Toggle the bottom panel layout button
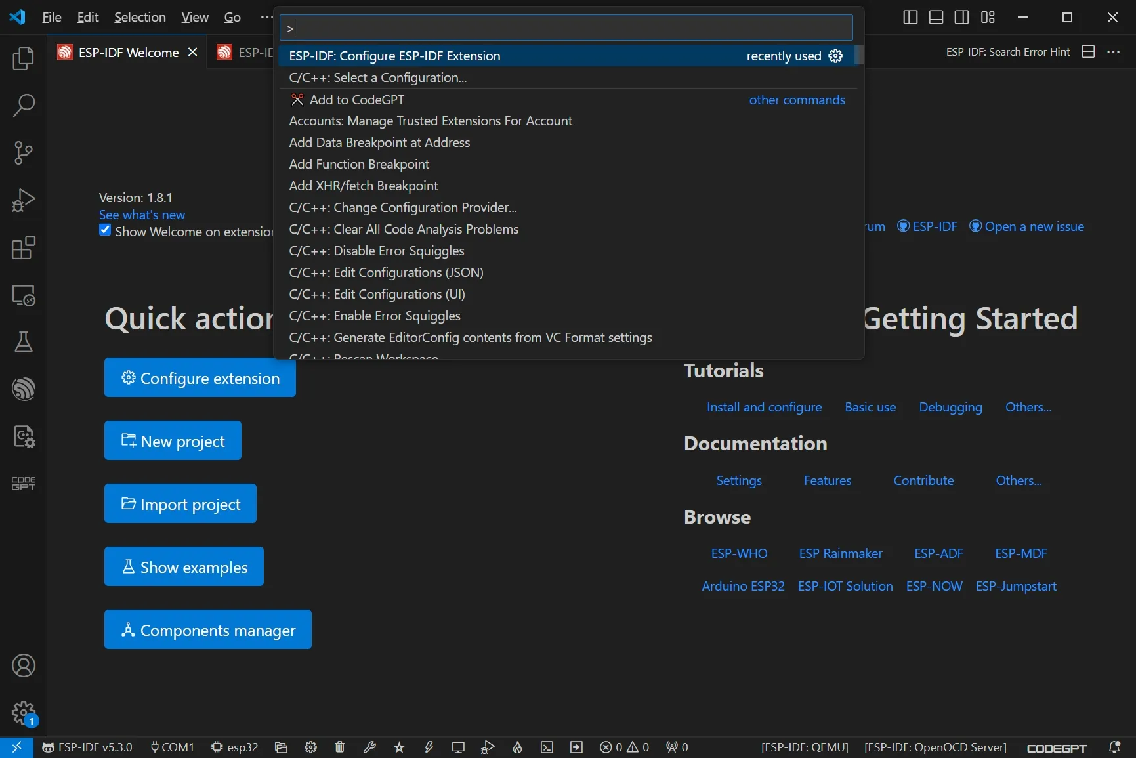Viewport: 1136px width, 758px height. click(x=936, y=17)
